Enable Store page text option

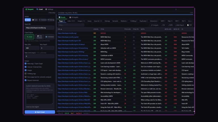[x=26, y=77]
